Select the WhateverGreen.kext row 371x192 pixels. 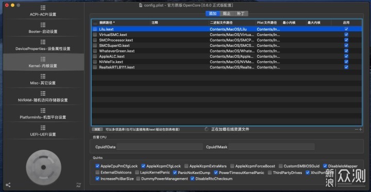tap(227, 51)
